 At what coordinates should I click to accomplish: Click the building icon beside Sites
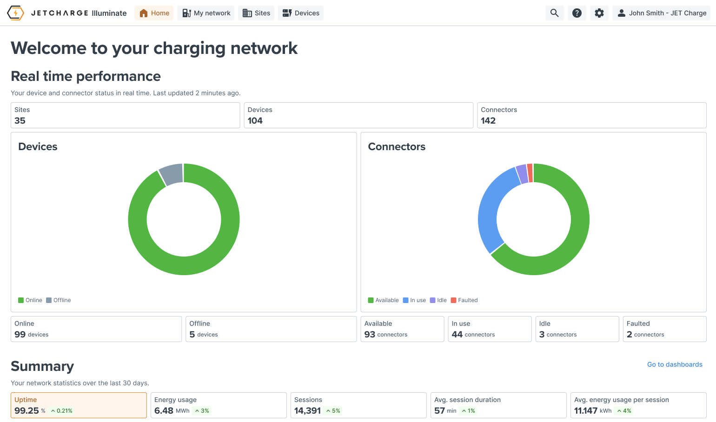pyautogui.click(x=247, y=13)
